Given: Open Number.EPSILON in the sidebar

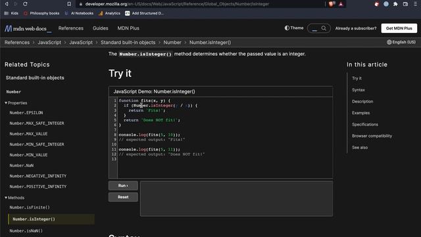Looking at the screenshot, I should 26,113.
